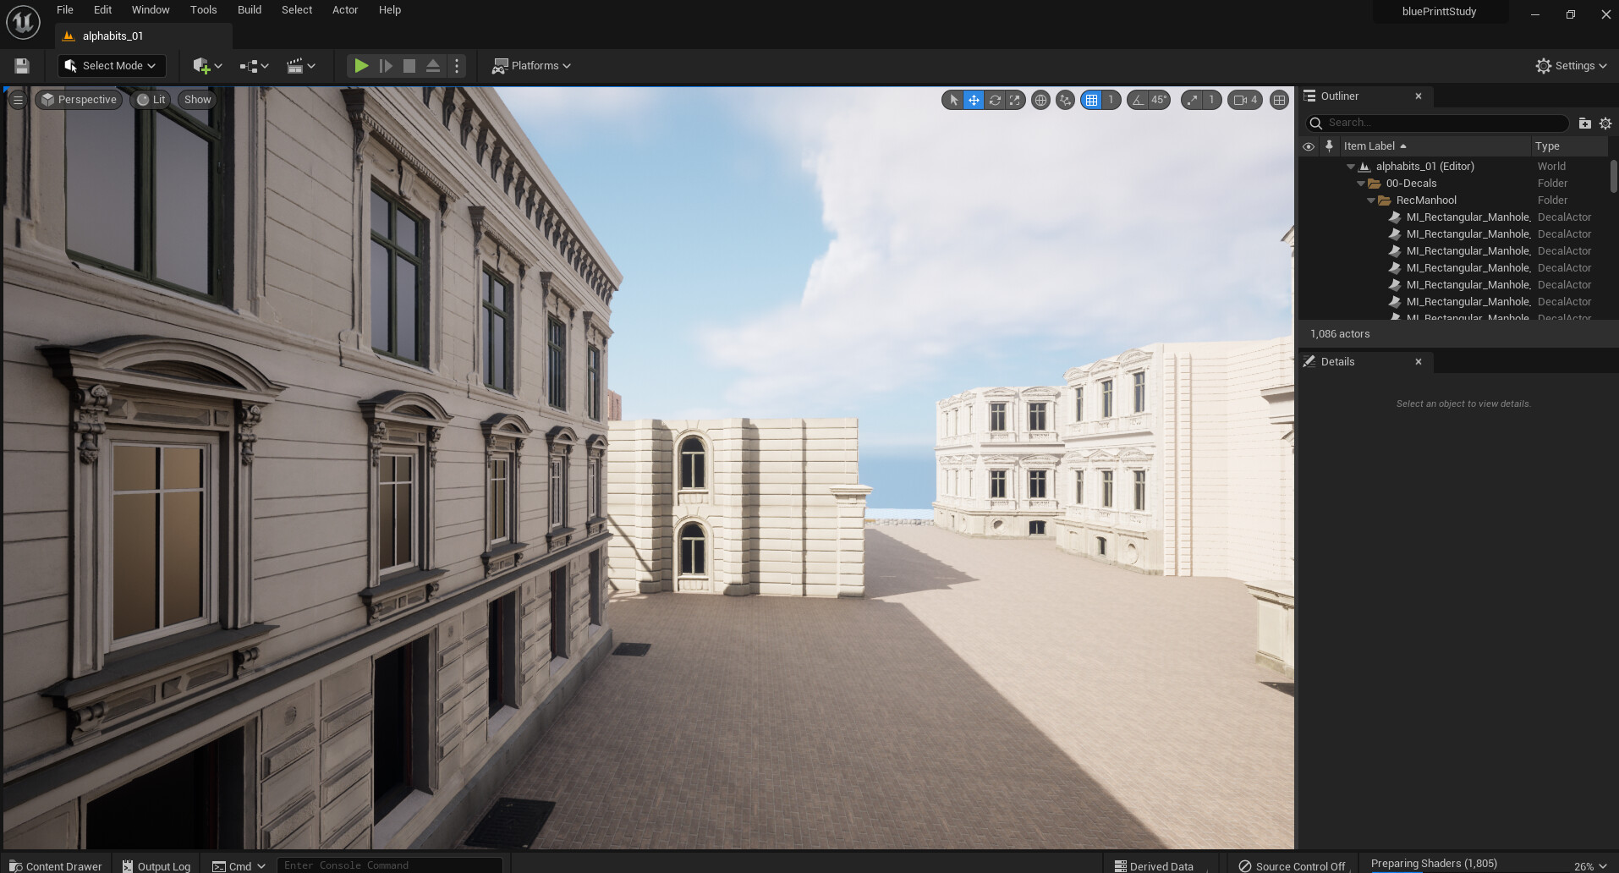Open the Content Drawer

55,865
